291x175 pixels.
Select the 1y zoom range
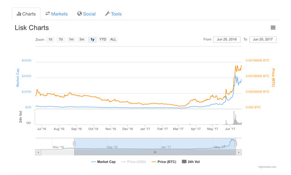click(92, 40)
